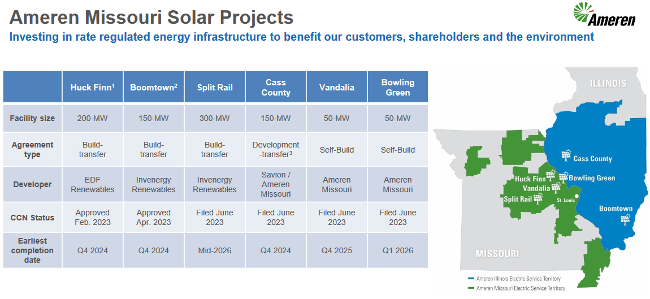Image resolution: width=650 pixels, height=299 pixels.
Task: Click the Split Rail column header
Action: pyautogui.click(x=215, y=87)
